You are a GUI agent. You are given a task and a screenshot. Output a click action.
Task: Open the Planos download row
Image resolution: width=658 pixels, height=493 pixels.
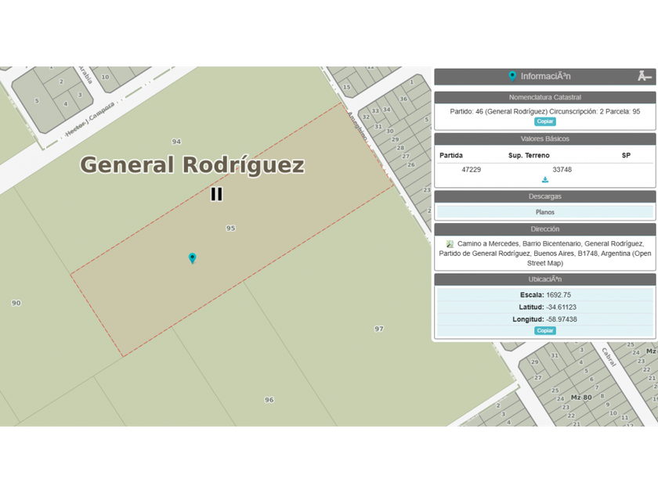pos(544,212)
